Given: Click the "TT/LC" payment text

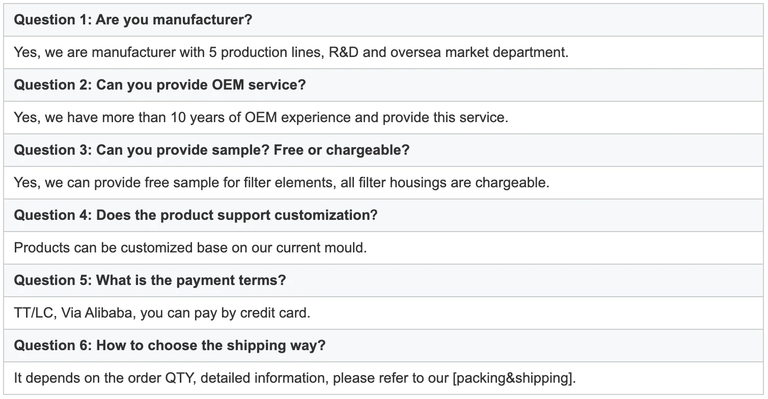Looking at the screenshot, I should tap(34, 313).
